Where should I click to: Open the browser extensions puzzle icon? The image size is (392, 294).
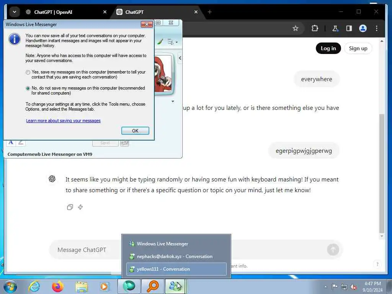click(315, 28)
